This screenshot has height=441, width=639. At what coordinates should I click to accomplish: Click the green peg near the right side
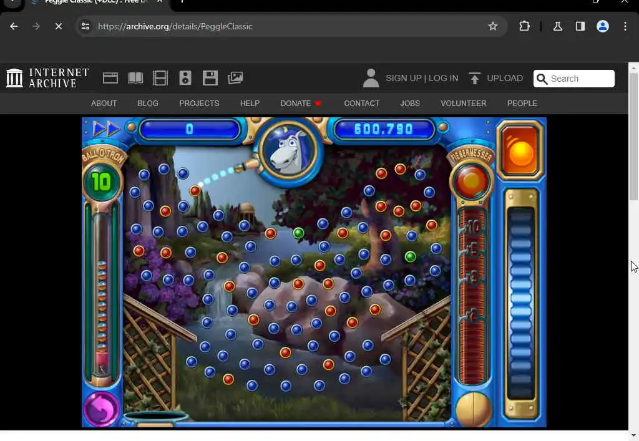(x=410, y=256)
